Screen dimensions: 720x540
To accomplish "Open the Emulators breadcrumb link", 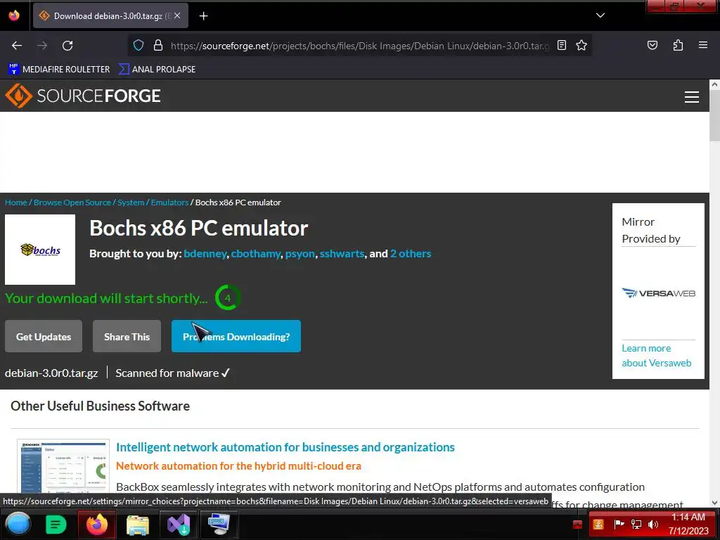I will [x=170, y=202].
